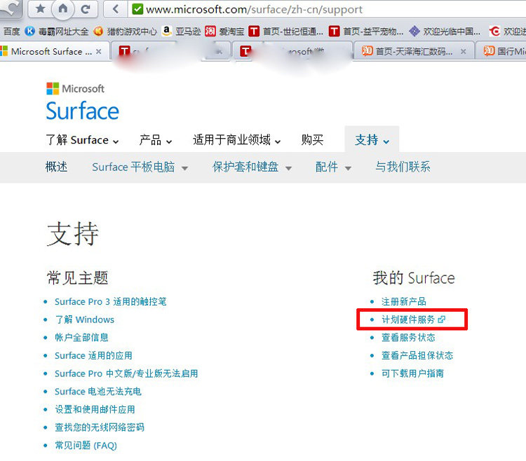
Task: Open 了解 Windows link
Action: tap(85, 319)
